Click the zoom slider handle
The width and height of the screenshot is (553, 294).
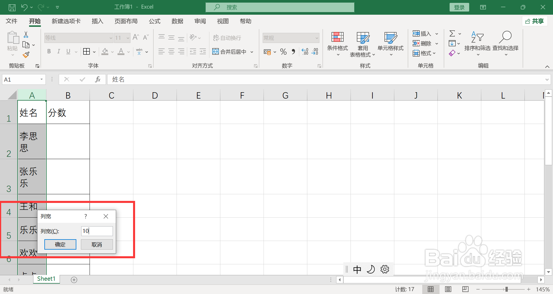pos(506,289)
